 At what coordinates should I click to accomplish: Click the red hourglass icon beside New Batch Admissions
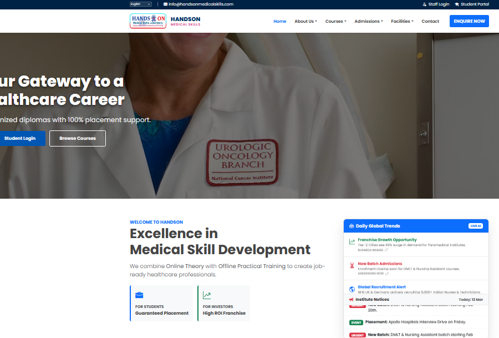[x=352, y=266]
